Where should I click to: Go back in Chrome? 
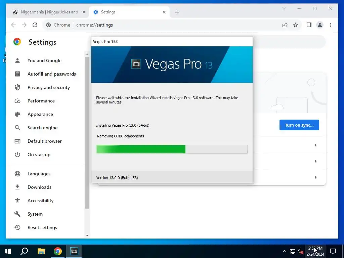tap(13, 25)
